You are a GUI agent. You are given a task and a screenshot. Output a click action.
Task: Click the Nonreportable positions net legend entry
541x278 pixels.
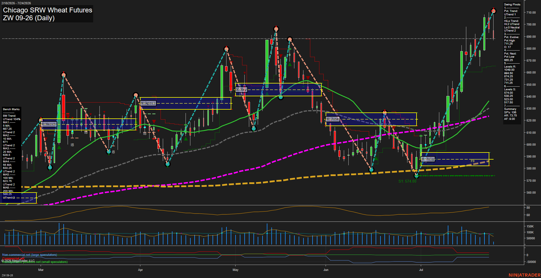35,262
